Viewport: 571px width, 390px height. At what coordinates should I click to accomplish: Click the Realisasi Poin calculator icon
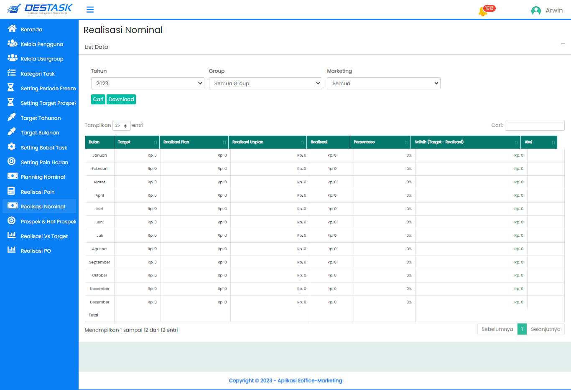[11, 191]
